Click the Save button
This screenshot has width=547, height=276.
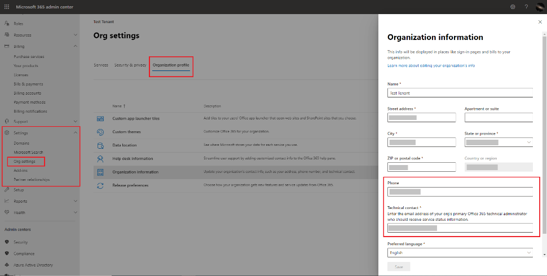coord(399,267)
